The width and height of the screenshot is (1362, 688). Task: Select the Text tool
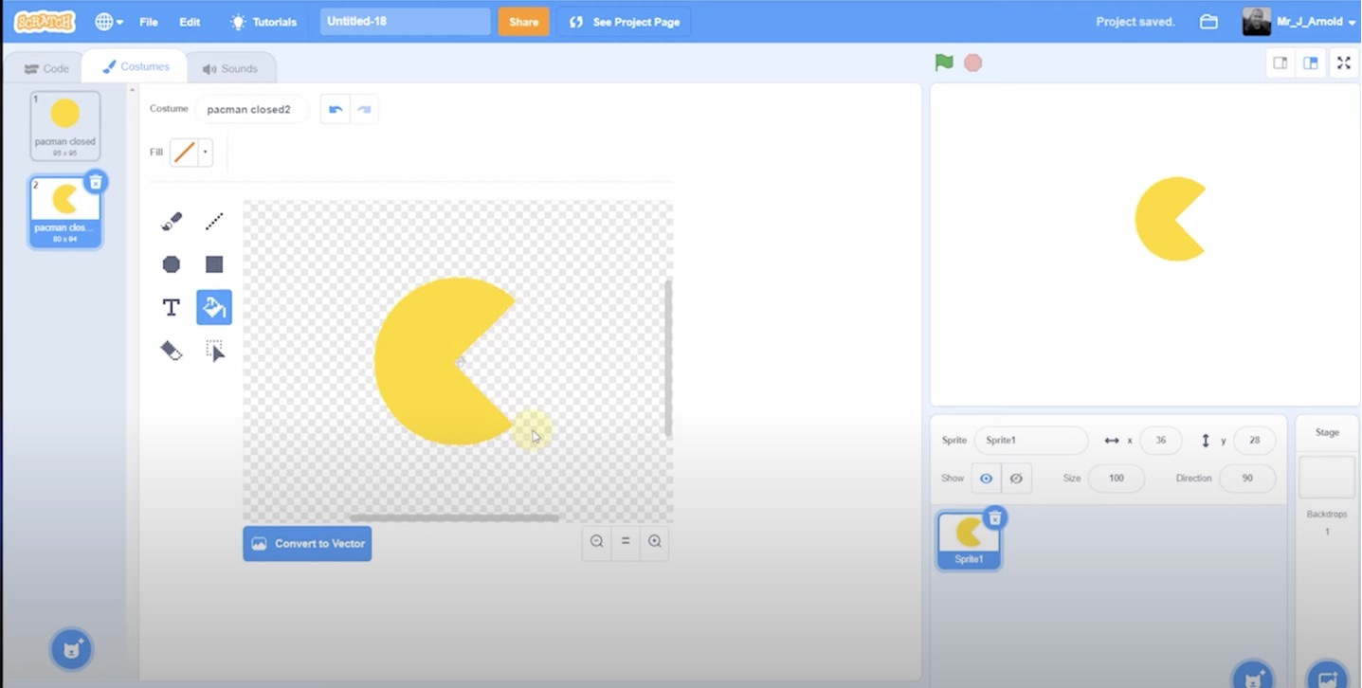point(172,307)
